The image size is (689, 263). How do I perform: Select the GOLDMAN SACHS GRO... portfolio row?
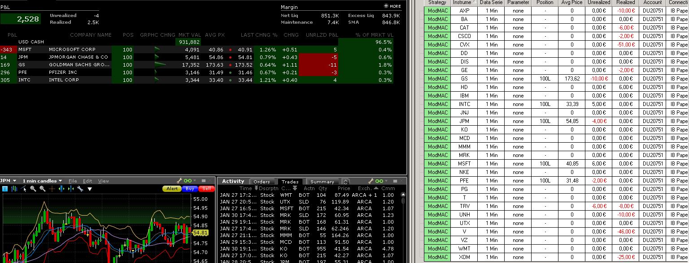pos(196,65)
